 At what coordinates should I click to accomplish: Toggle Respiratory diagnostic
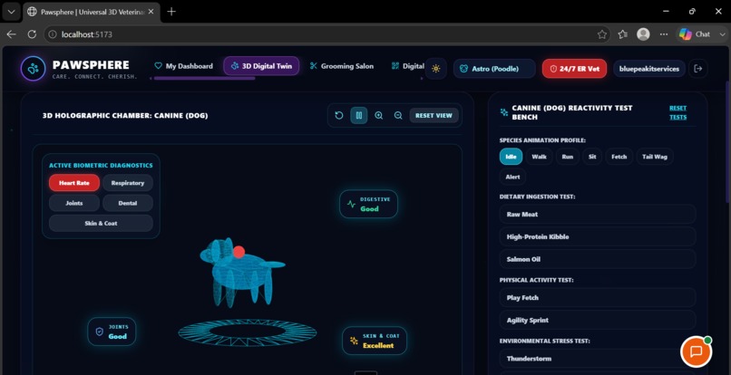128,183
